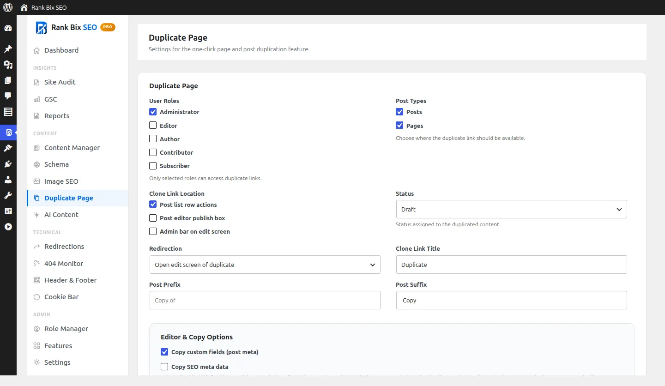Click the Image SEO icon
Image resolution: width=665 pixels, height=386 pixels.
coord(36,181)
